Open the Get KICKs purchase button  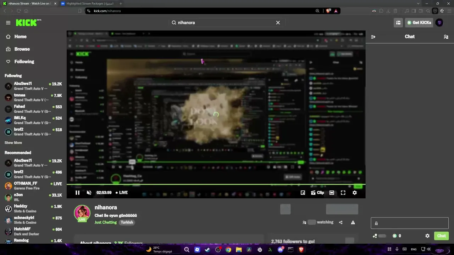click(419, 23)
